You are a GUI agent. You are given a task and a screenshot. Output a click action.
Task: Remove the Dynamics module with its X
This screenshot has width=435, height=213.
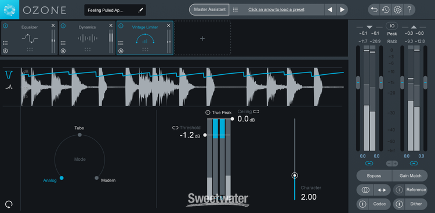(x=111, y=26)
